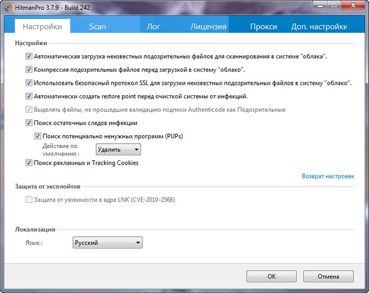369x293 pixels.
Task: Open the Лог tab
Action: click(x=153, y=26)
